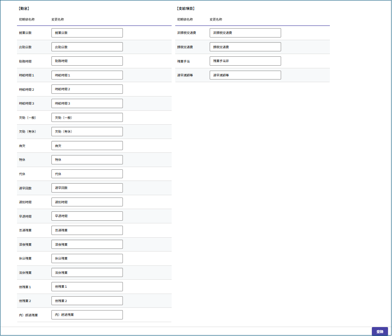392x336 pixels.
Task: Click the 他残業2 input field
Action: pos(87,301)
